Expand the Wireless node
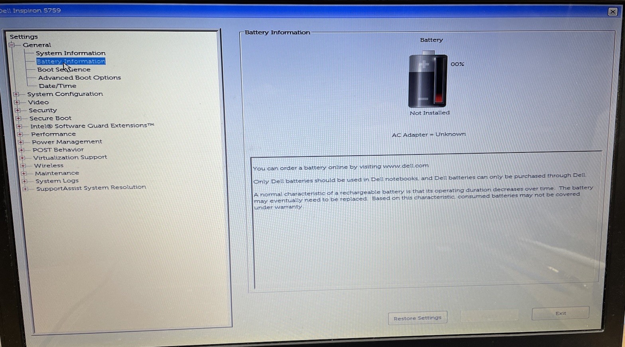The height and width of the screenshot is (347, 625). [23, 166]
